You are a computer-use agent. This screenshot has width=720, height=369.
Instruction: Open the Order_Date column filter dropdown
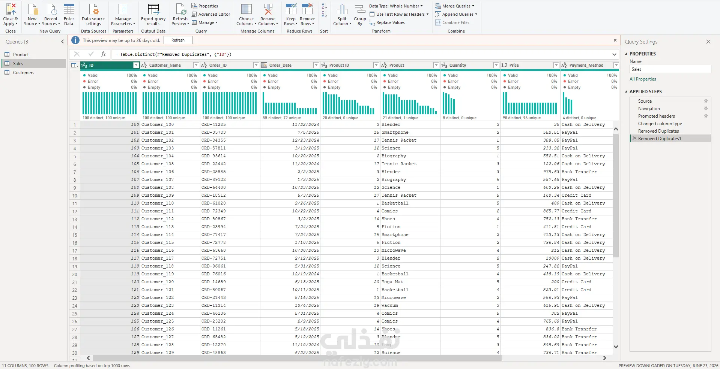(x=316, y=65)
